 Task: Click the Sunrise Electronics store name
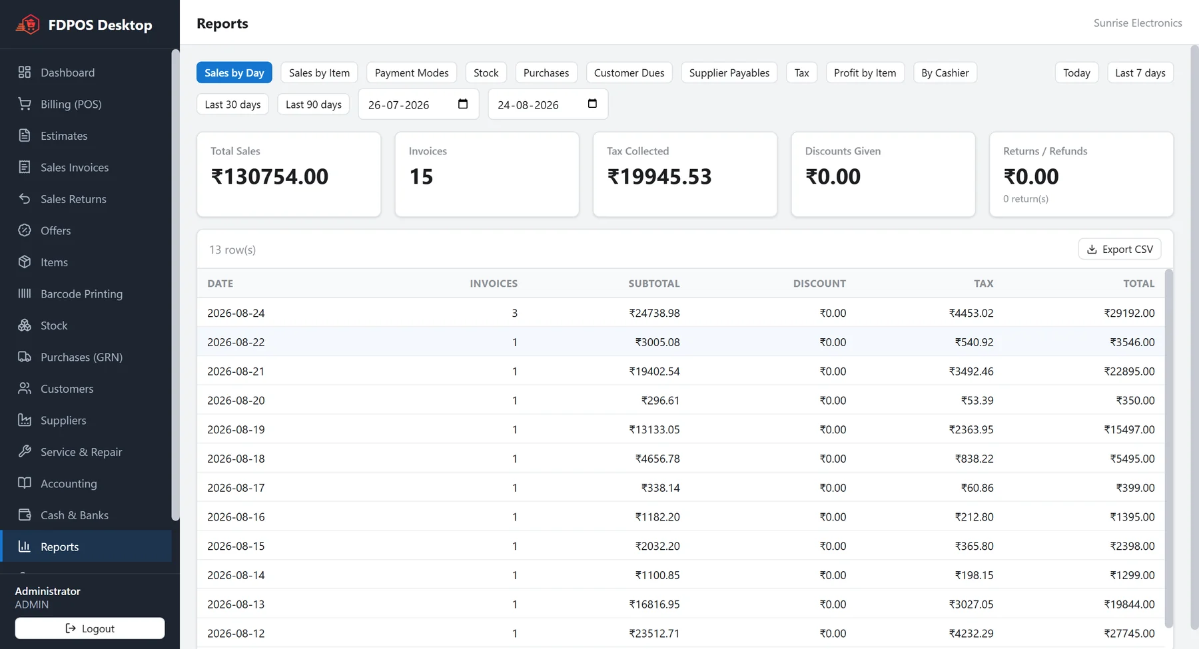(x=1138, y=23)
